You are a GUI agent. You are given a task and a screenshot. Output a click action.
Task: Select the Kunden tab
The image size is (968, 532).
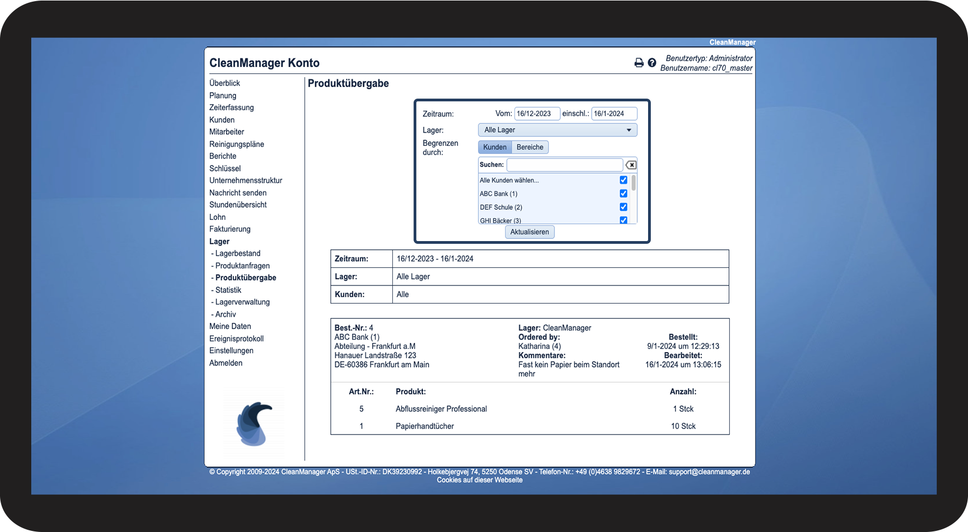(495, 147)
